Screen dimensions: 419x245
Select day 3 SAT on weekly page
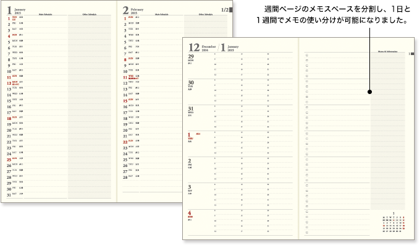(190, 189)
